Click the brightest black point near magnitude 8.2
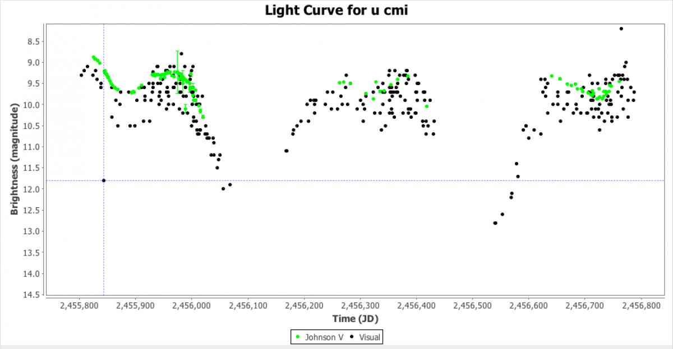Screen dimensions: 673x349 (621, 29)
